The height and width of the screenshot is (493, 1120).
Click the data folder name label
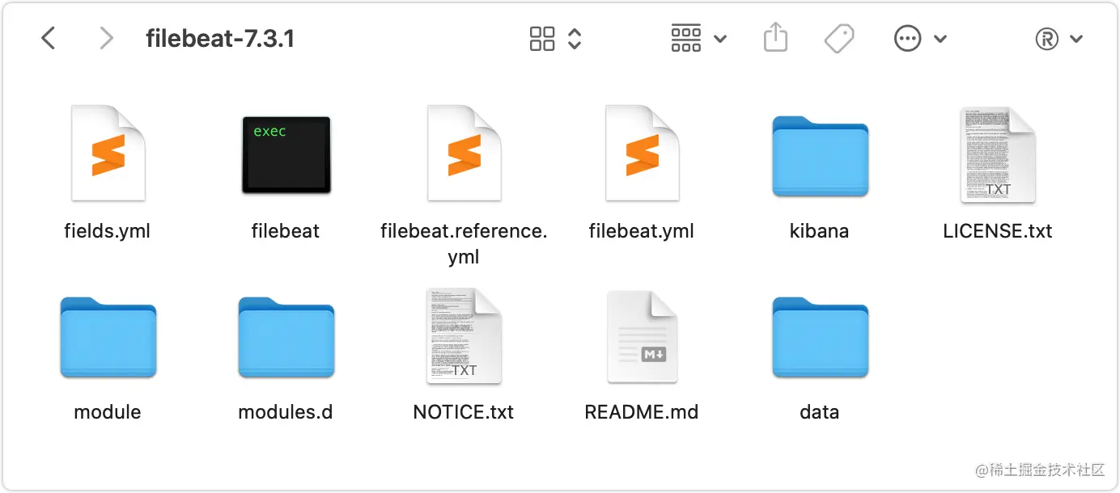[x=820, y=412]
